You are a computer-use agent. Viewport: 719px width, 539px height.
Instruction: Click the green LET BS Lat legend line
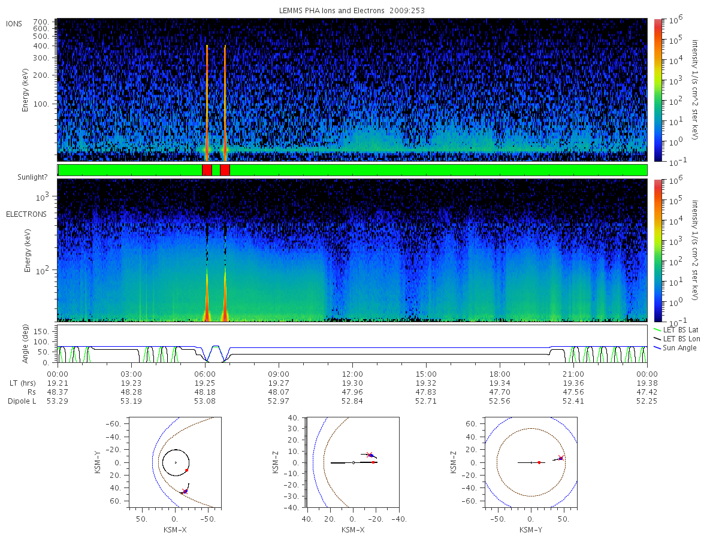coord(654,330)
